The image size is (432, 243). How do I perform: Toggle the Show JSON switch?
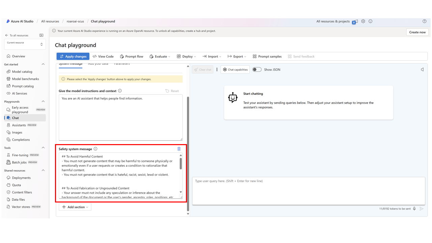tap(257, 70)
